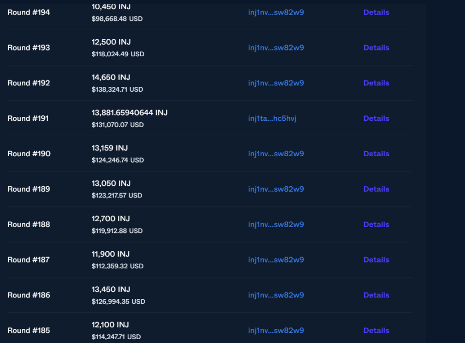Open Details for Round #193
This screenshot has height=343, width=465.
(x=376, y=48)
